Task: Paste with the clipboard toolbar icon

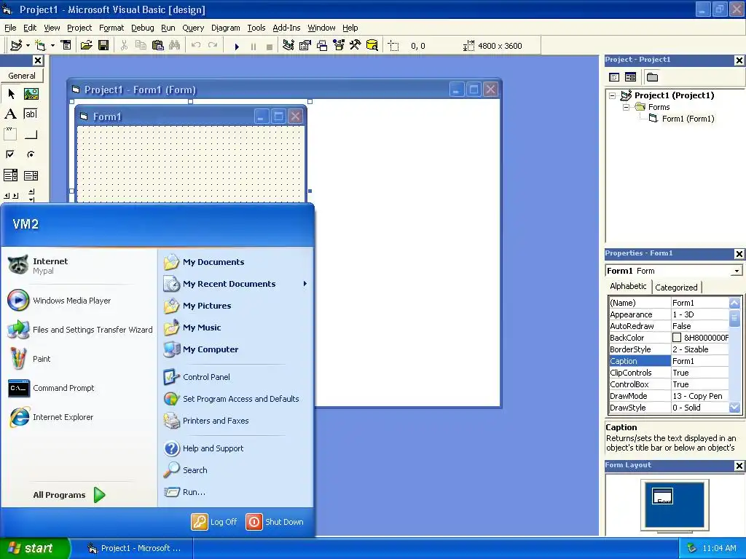Action: (157, 46)
